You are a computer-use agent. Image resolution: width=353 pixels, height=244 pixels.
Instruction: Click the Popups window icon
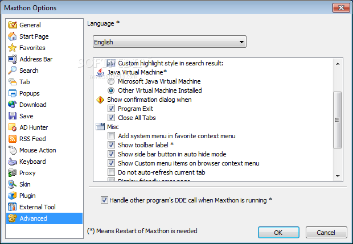pyautogui.click(x=13, y=93)
